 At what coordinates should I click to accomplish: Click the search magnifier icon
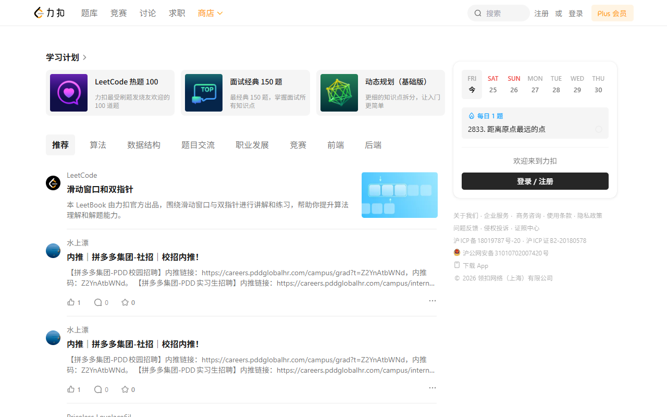[478, 13]
